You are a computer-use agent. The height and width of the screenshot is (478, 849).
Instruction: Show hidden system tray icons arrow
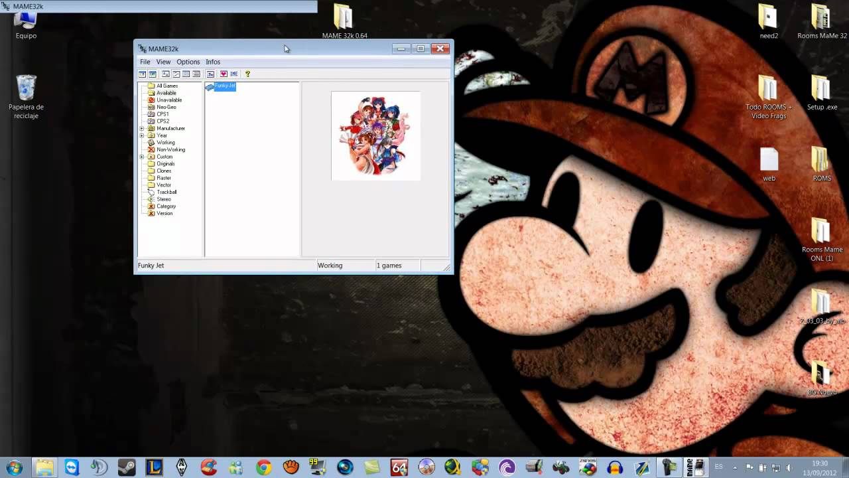tap(735, 467)
